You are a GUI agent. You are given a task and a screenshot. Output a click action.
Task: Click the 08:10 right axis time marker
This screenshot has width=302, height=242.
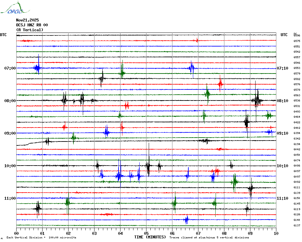click(283, 101)
